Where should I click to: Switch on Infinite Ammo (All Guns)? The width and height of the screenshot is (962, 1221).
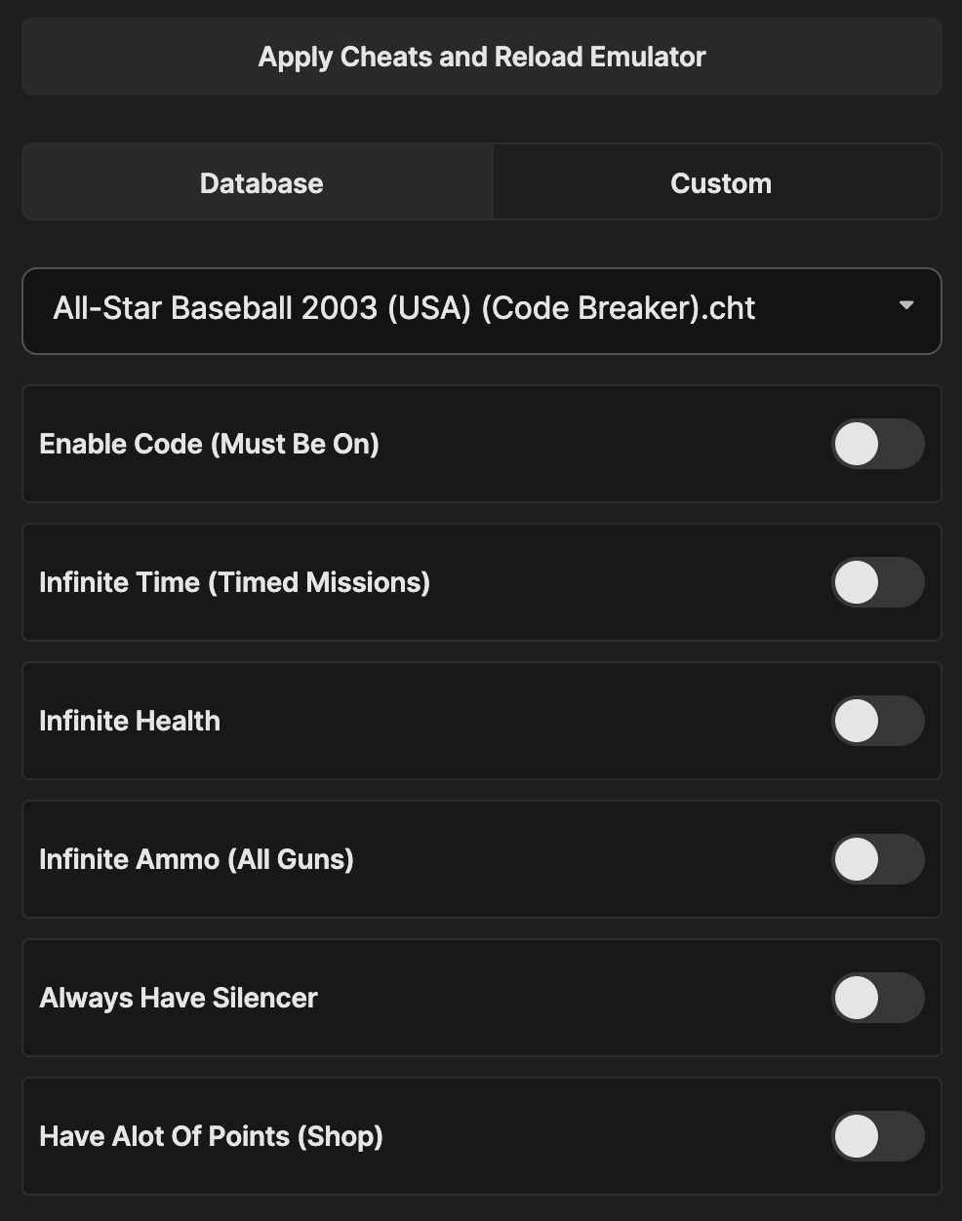pos(877,860)
